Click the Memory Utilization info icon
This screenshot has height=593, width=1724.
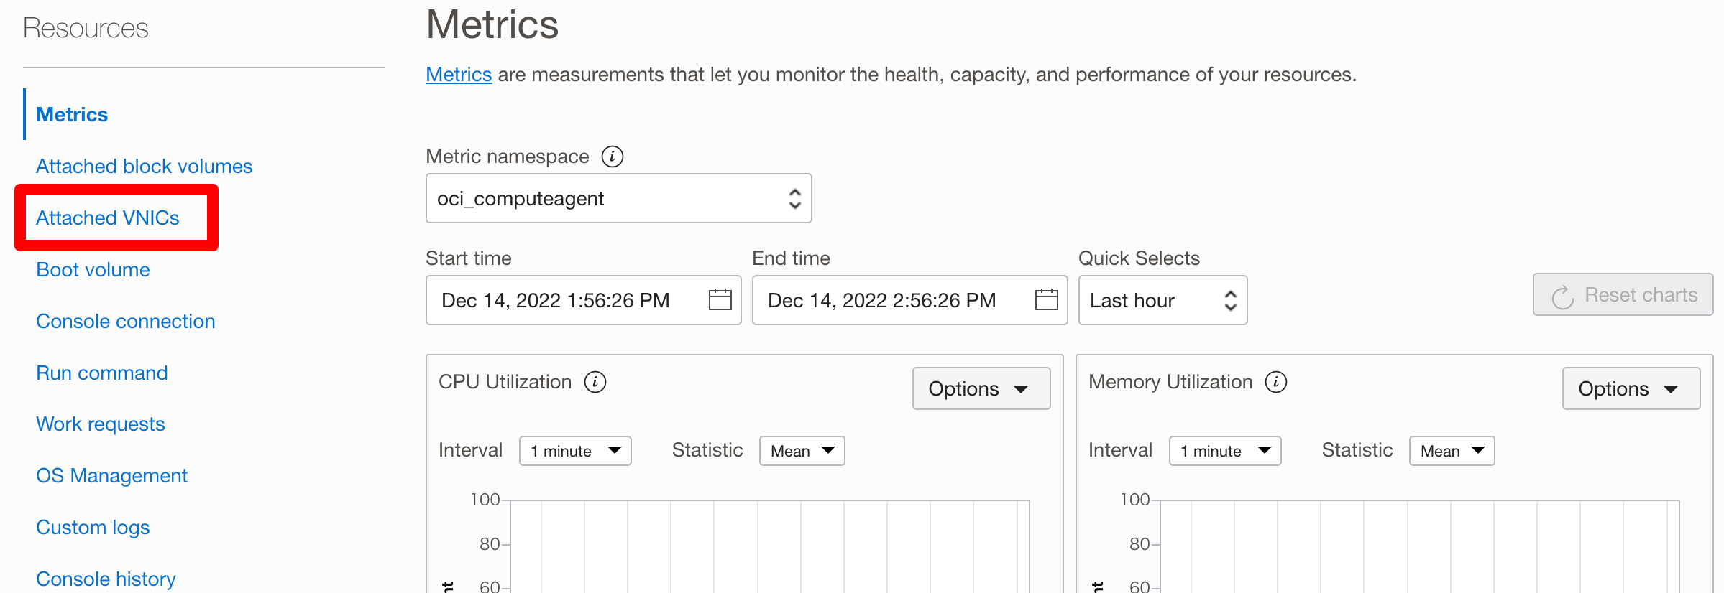pos(1276,382)
